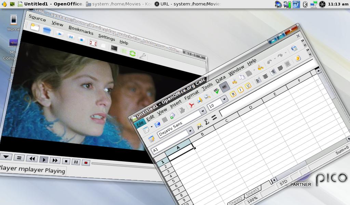Viewport: 350px width, 205px height.
Task: Open the Bookmarks menu in KMPlayer
Action: [x=81, y=30]
